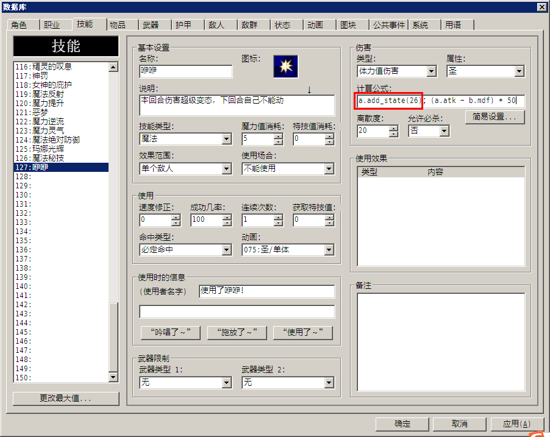Select skill 125:玛娜光辉
The height and width of the screenshot is (437, 550).
click(62, 149)
